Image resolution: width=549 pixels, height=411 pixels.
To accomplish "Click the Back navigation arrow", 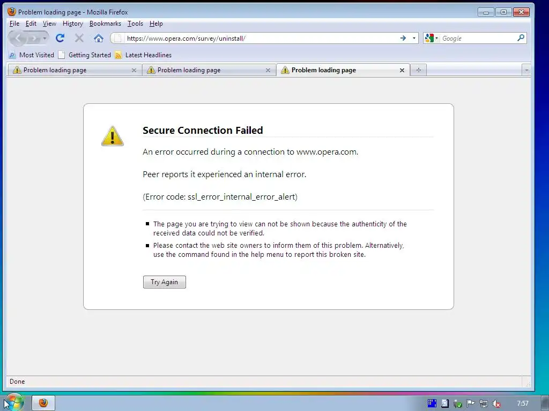I will (18, 38).
